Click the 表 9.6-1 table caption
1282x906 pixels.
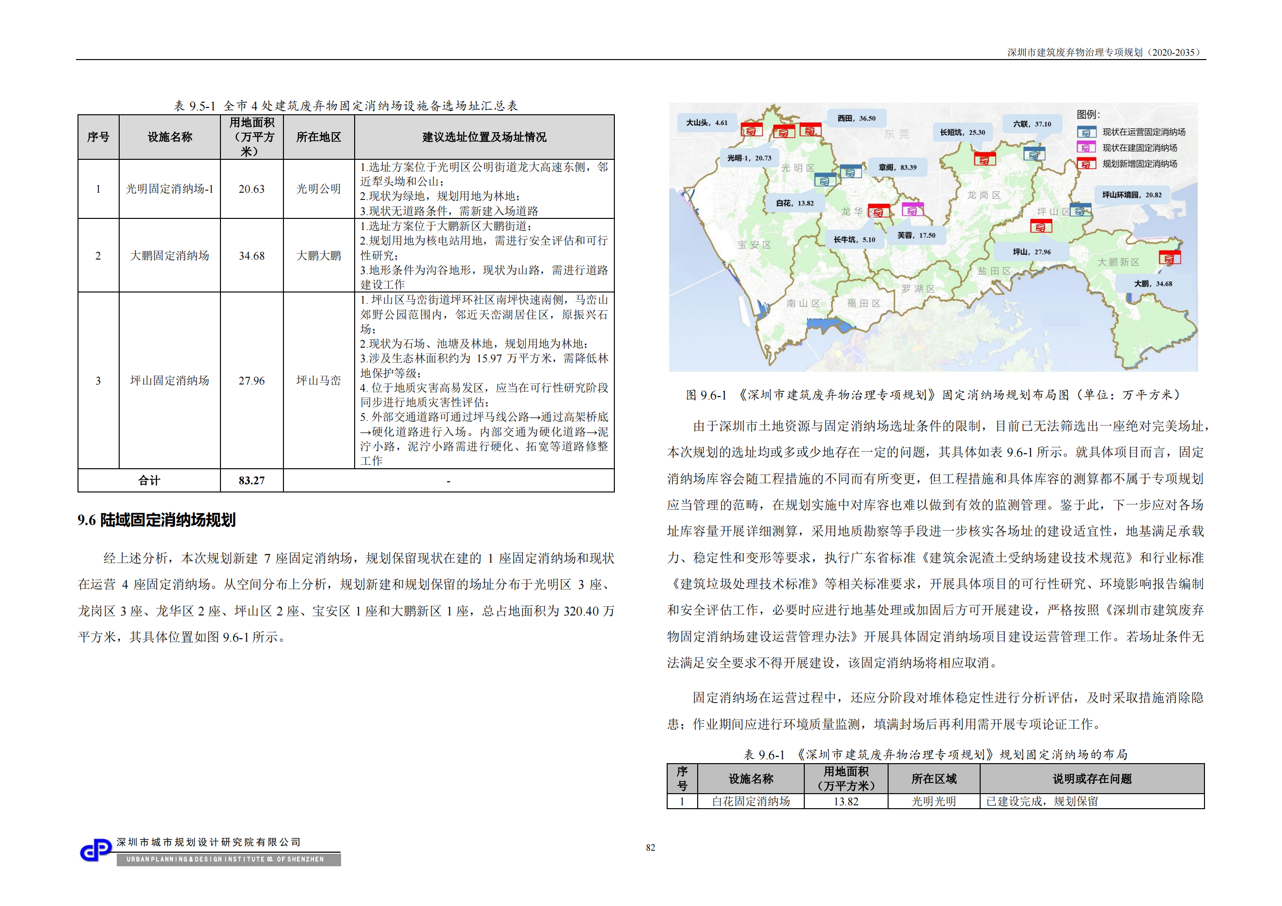935,755
